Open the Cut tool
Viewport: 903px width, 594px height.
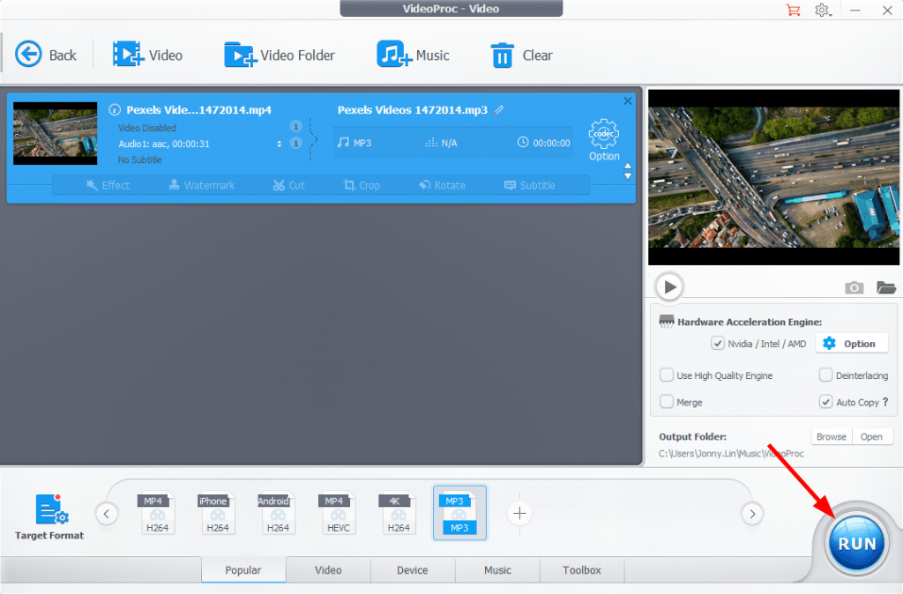click(x=288, y=185)
